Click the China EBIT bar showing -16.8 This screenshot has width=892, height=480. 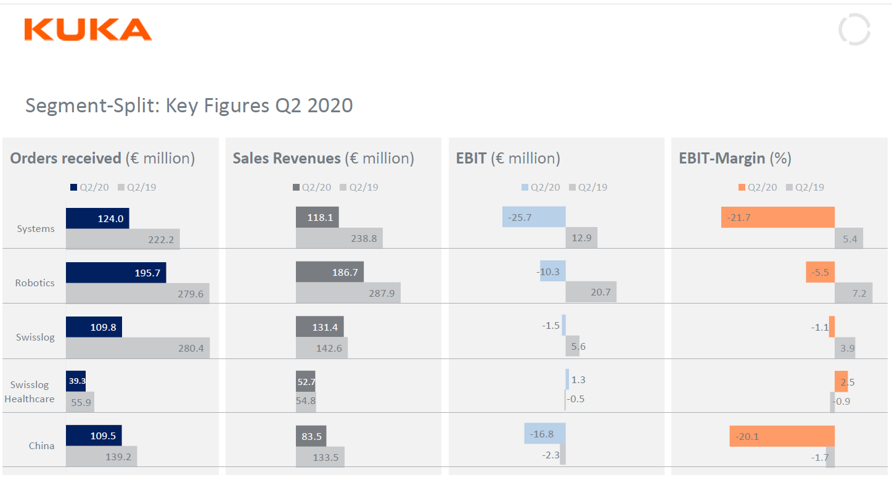(545, 434)
